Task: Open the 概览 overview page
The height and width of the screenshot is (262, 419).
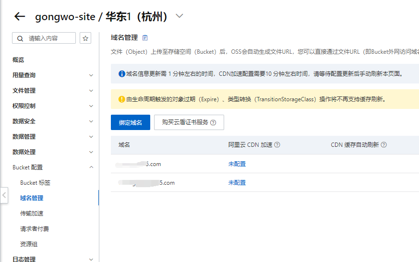Action: click(x=18, y=60)
